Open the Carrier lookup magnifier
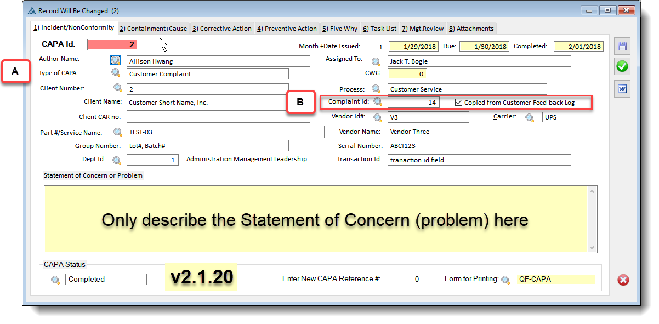Screen dimensions: 659x324 click(529, 117)
